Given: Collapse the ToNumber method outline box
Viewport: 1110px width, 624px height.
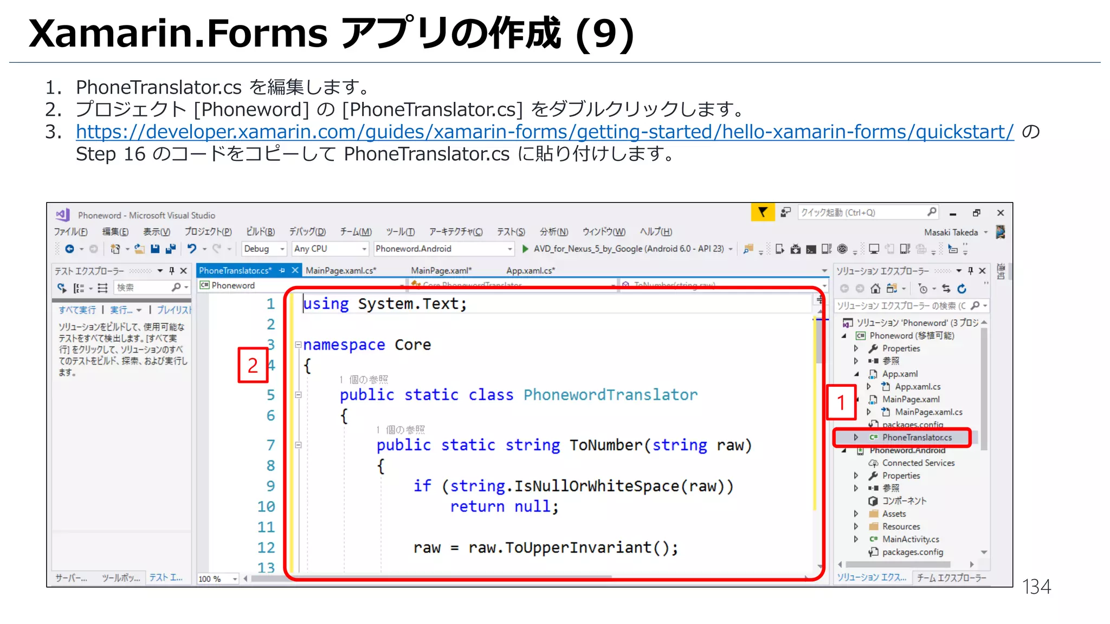Looking at the screenshot, I should tap(298, 445).
